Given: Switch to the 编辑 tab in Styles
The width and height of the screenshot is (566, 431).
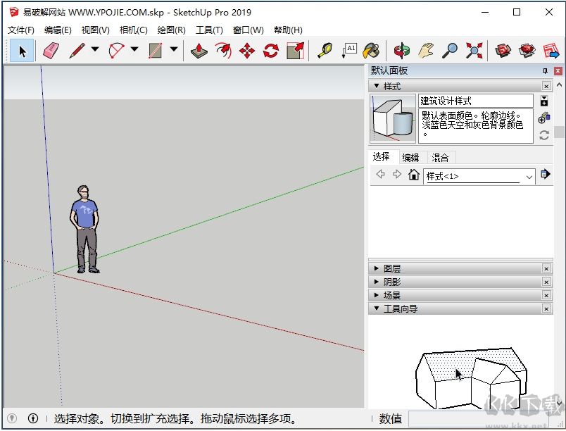Looking at the screenshot, I should (411, 157).
